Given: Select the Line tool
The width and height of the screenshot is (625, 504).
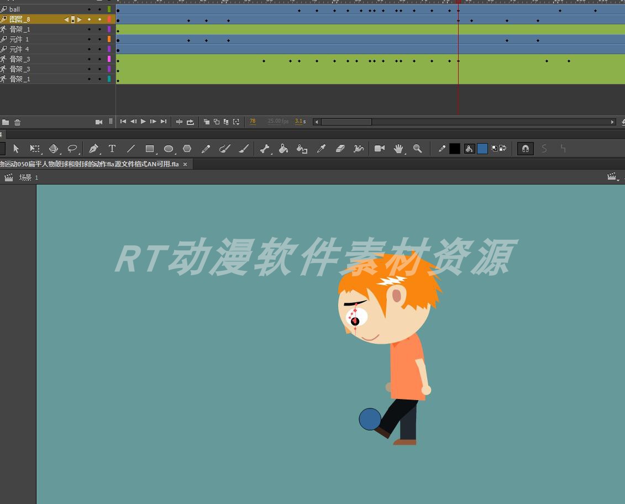Looking at the screenshot, I should tap(131, 149).
